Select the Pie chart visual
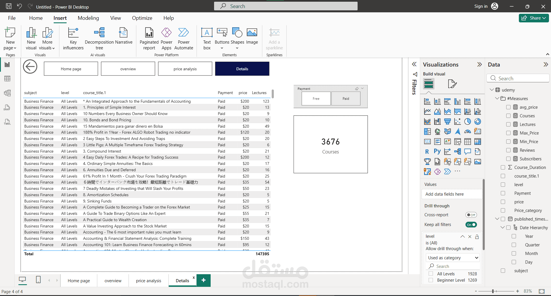 [x=467, y=121]
